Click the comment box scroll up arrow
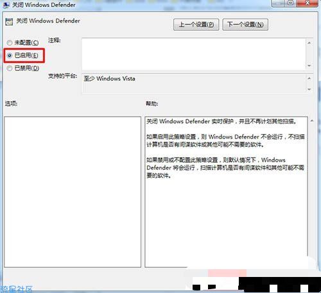 (309, 43)
